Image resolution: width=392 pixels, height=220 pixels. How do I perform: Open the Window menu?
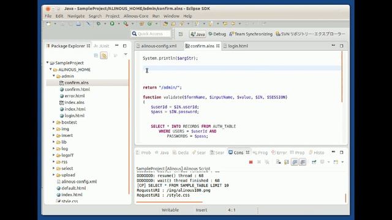171,16
